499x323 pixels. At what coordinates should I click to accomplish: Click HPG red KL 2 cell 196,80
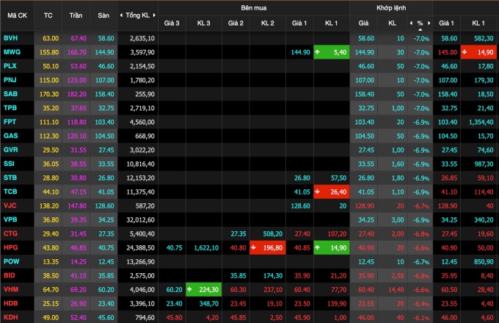click(268, 247)
